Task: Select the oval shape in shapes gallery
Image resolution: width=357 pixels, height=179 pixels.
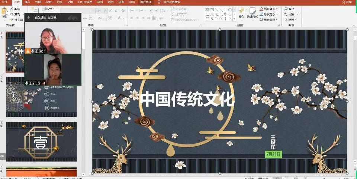Action: click(230, 10)
